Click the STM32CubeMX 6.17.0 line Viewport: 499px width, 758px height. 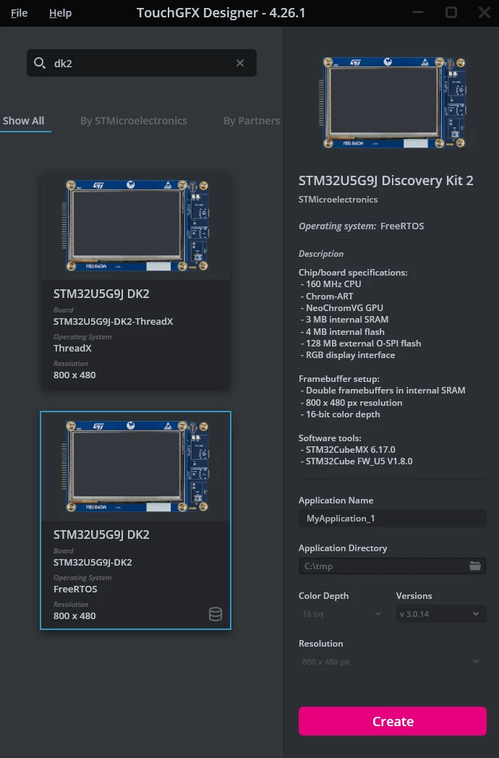pos(351,450)
